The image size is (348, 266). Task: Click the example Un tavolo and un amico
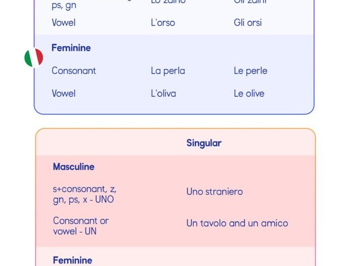pos(237,223)
